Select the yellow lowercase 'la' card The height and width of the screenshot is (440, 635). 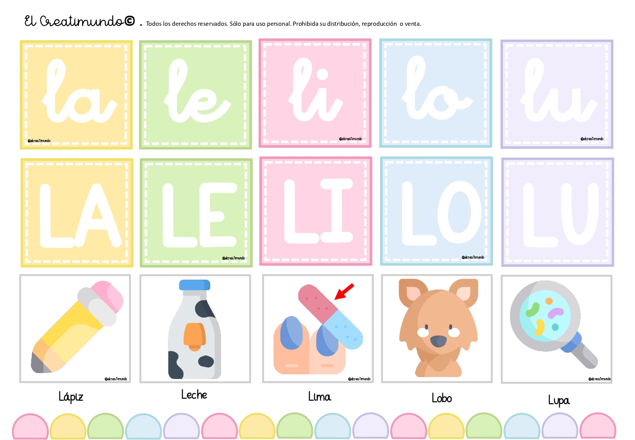click(76, 95)
